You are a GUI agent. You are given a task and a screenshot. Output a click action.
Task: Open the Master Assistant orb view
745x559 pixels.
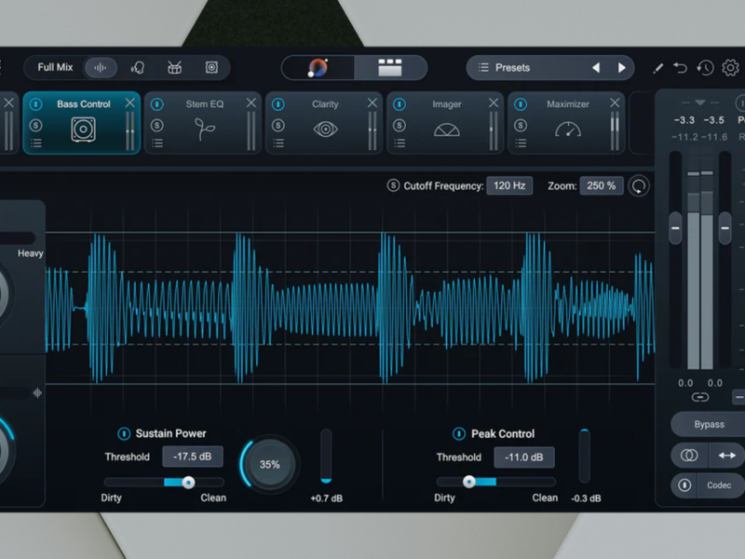(x=318, y=67)
